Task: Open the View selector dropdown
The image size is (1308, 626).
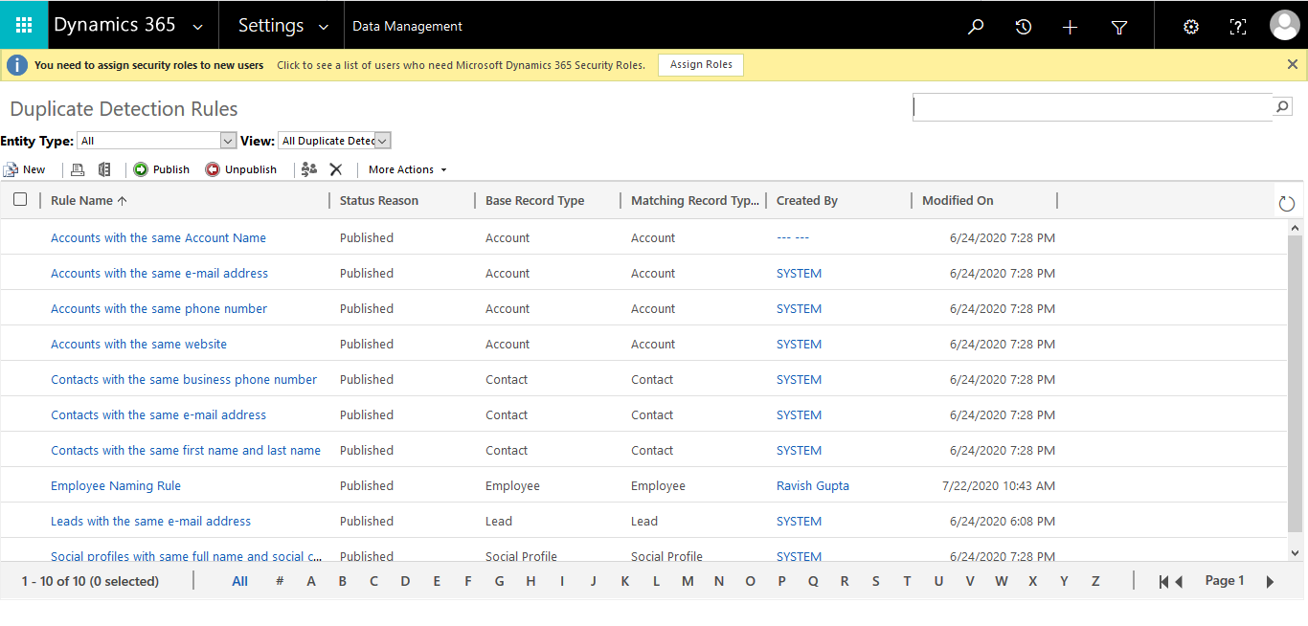Action: (382, 141)
